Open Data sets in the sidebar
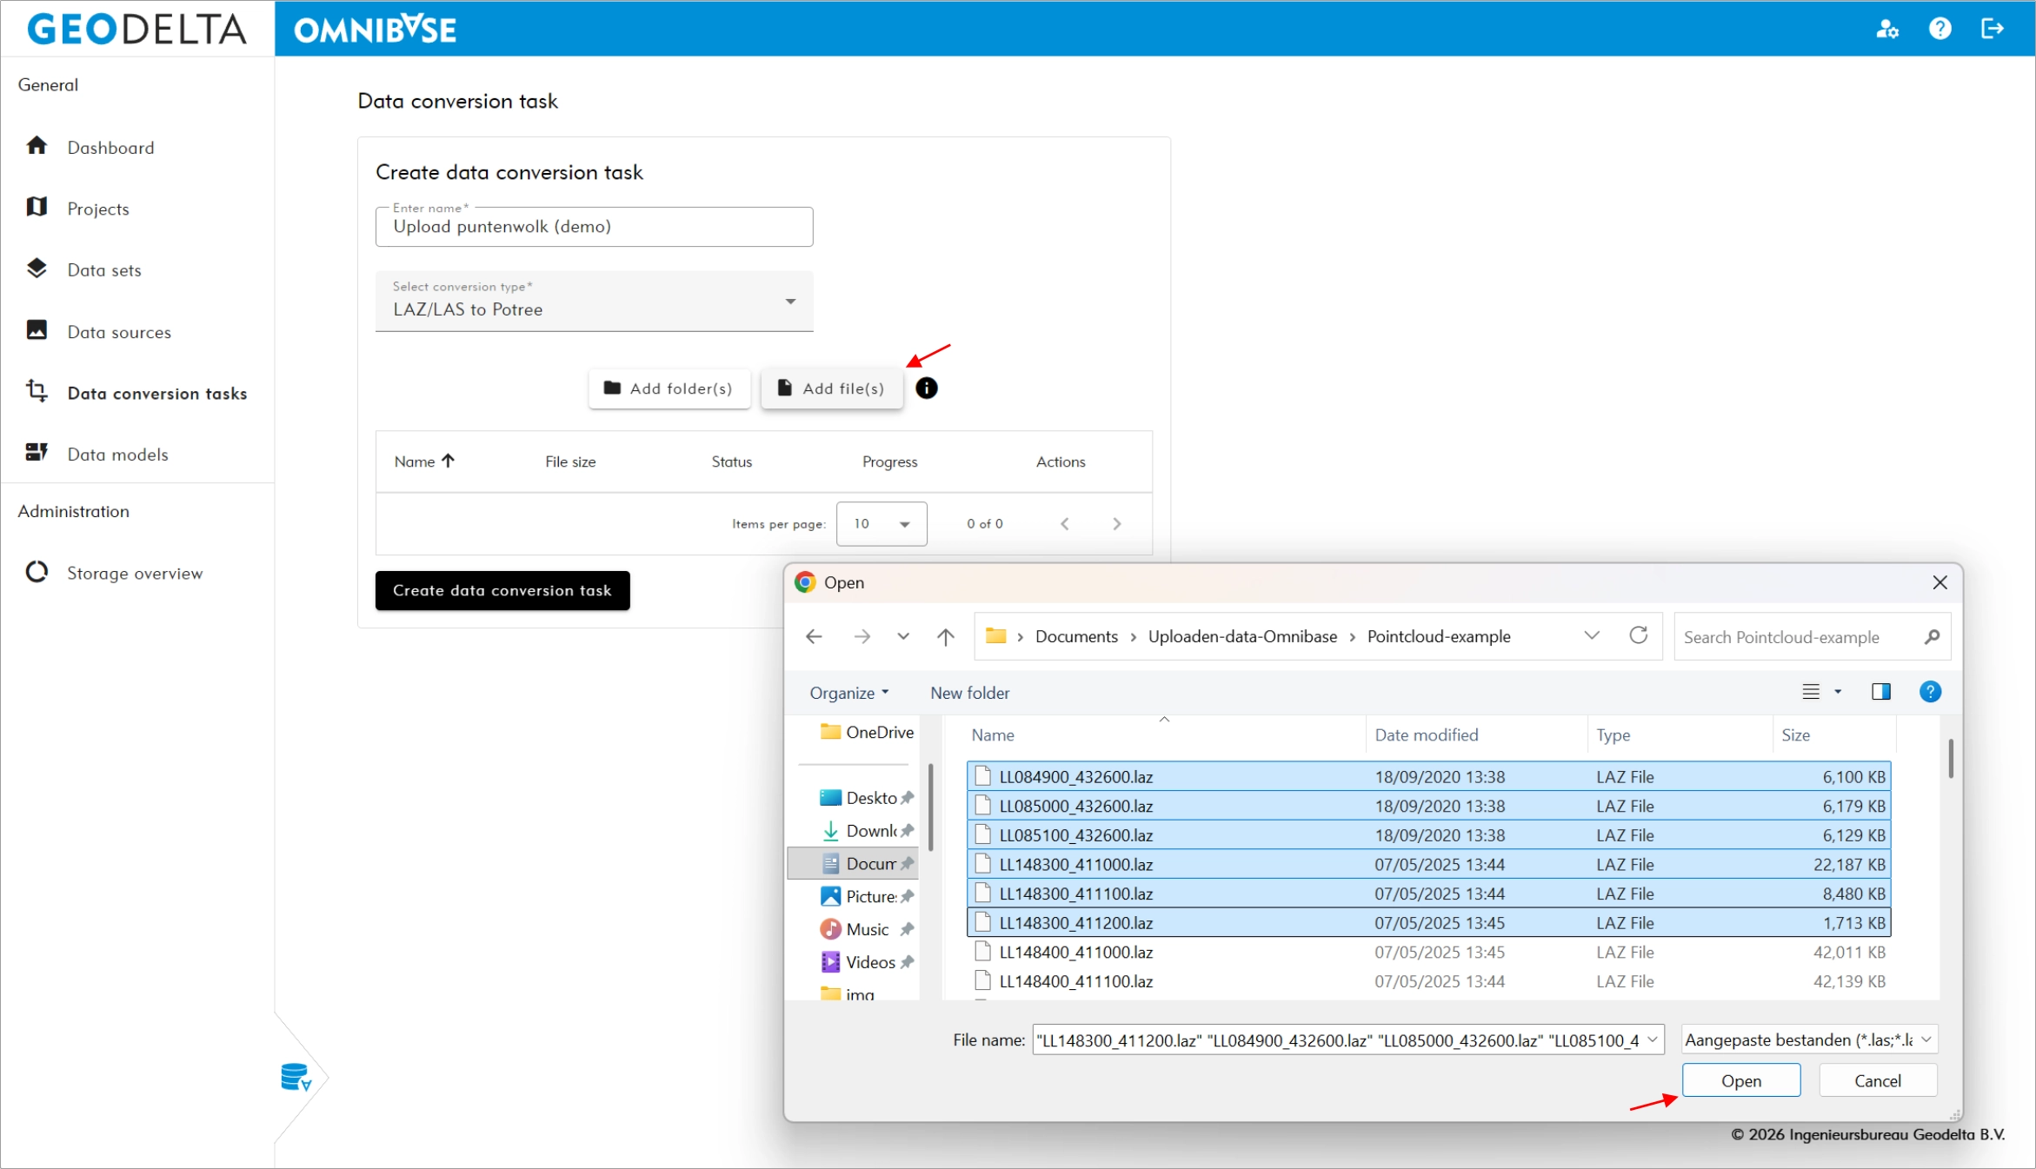2036x1169 pixels. pos(104,270)
